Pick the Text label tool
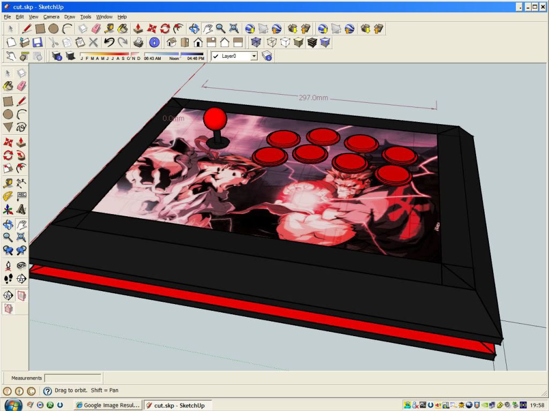549x411 pixels. (21, 196)
